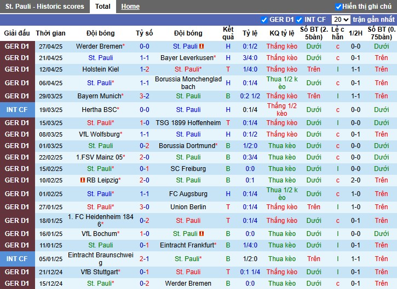Click Borussia Monchengladbach team name
397x289 pixels.
(188, 83)
